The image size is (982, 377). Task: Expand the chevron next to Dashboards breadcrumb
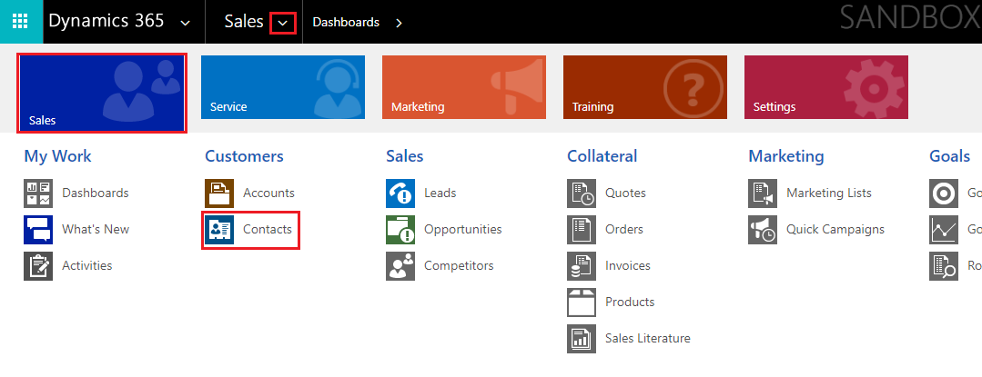coord(399,23)
